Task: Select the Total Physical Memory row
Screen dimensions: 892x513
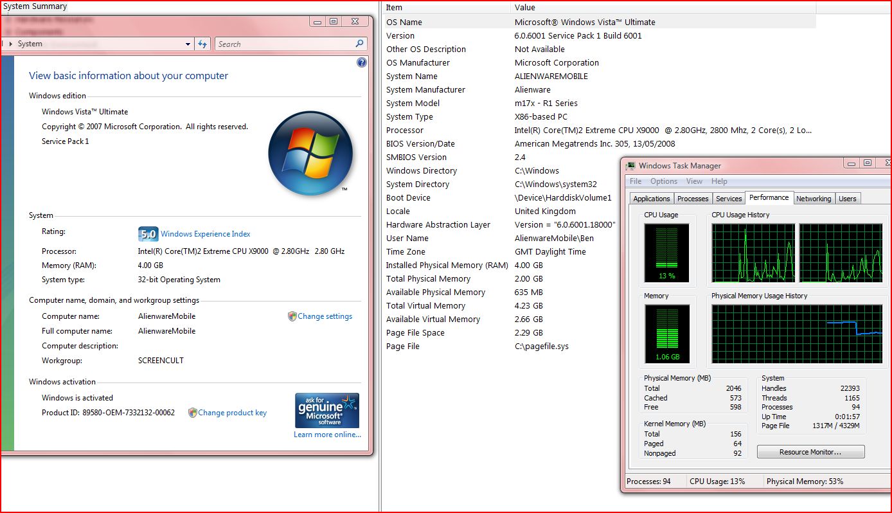Action: [x=501, y=278]
